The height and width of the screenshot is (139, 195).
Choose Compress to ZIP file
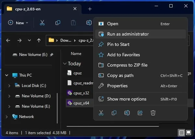(x=140, y=65)
